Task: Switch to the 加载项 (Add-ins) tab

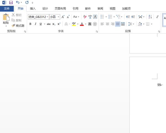Action: 126,9
